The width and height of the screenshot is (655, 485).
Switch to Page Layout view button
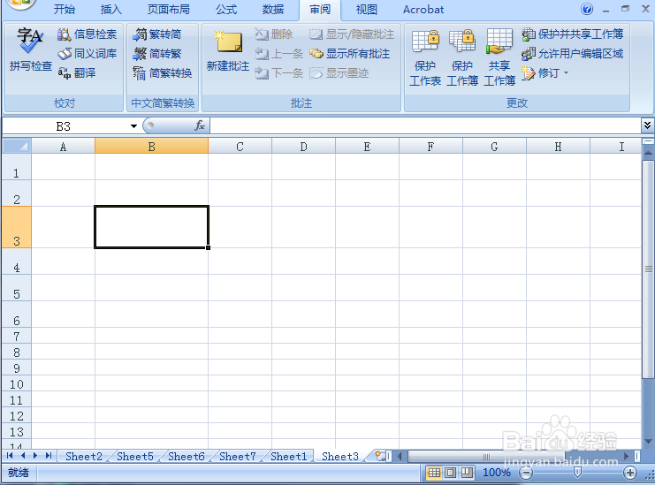(x=450, y=473)
